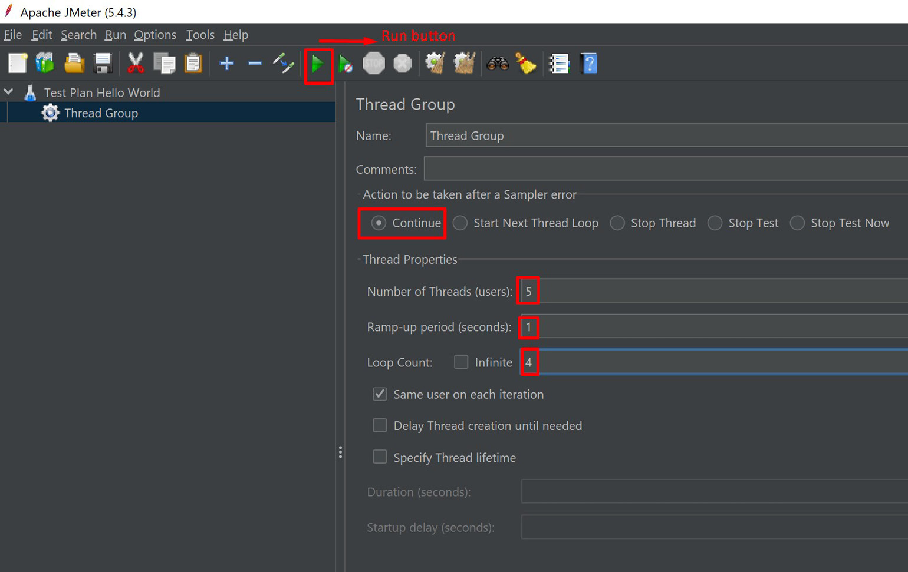Viewport: 908px width, 572px height.
Task: Click the Clear All results icon
Action: coord(464,63)
